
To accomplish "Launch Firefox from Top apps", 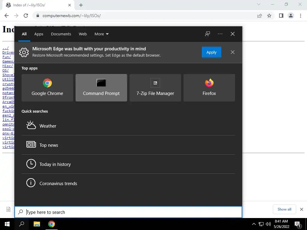I will click(209, 88).
